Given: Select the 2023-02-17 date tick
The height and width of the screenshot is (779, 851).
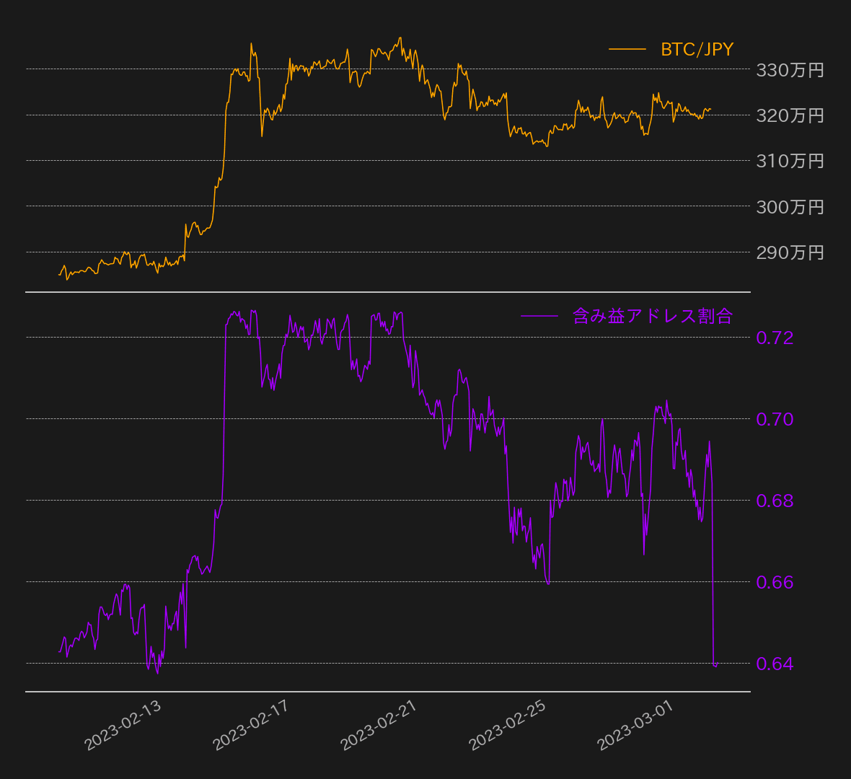Looking at the screenshot, I should pyautogui.click(x=252, y=725).
